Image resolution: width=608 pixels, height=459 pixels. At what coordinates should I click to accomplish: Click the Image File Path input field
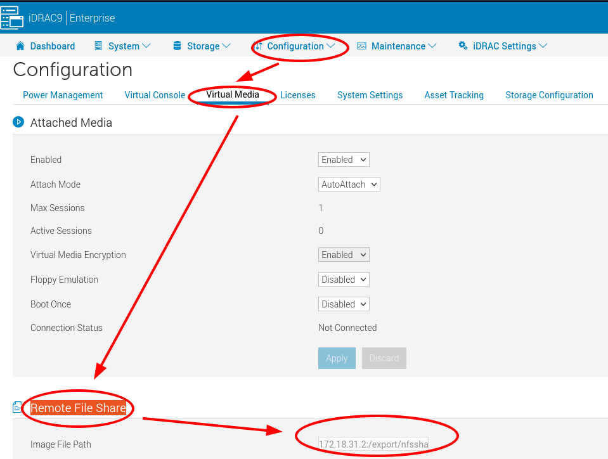click(373, 444)
